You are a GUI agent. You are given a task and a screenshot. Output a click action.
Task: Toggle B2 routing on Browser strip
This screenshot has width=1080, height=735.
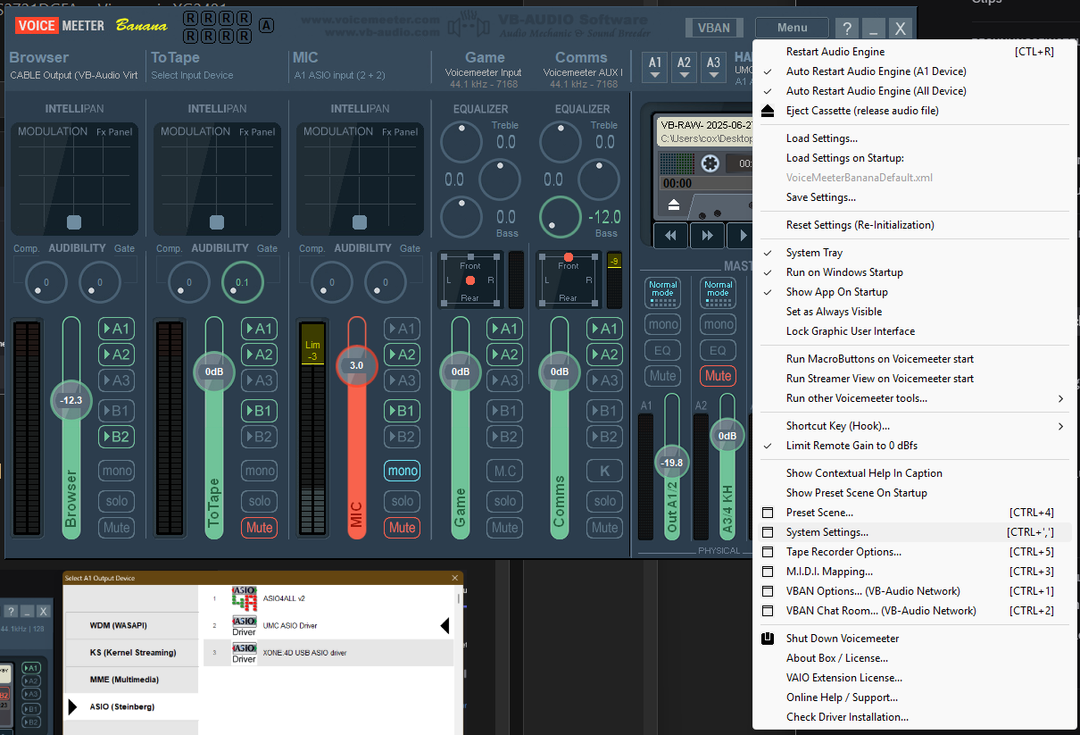(x=116, y=437)
